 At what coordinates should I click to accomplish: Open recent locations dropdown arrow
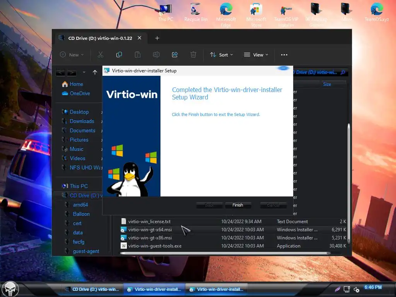tap(84, 72)
